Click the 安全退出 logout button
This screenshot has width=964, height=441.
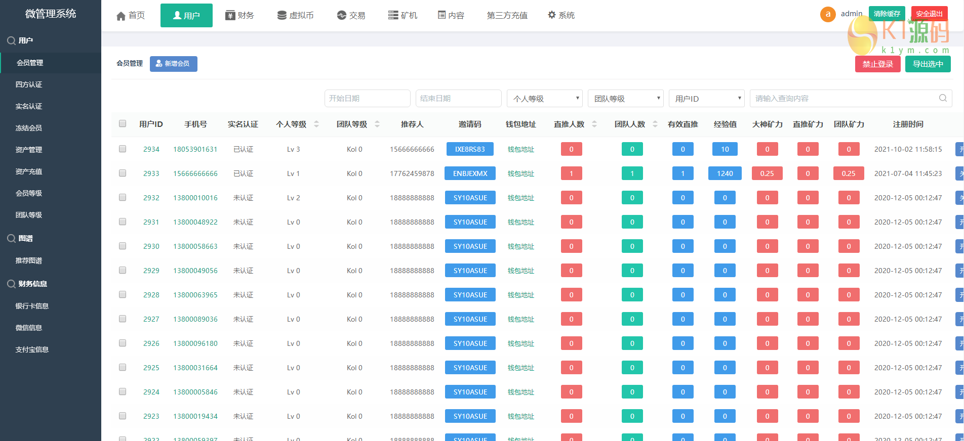coord(930,14)
